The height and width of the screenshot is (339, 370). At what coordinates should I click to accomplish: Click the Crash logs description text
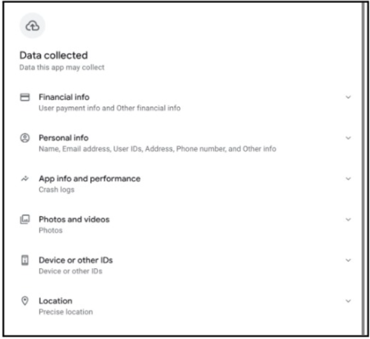[x=52, y=190]
